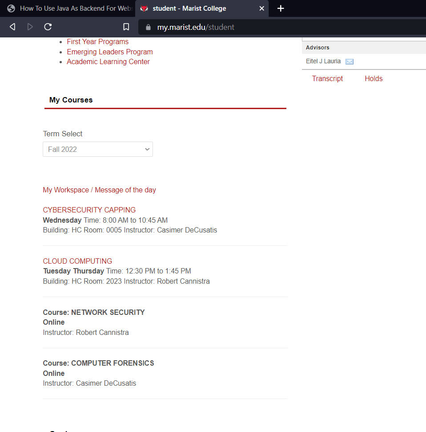The width and height of the screenshot is (426, 432).
Task: Reload the page with refresh icon
Action: coord(48,27)
